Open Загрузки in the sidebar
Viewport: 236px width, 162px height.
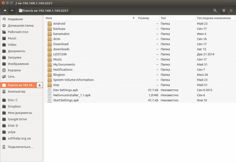pos(21,57)
